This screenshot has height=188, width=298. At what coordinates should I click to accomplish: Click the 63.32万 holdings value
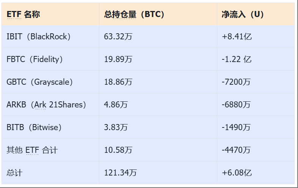point(118,37)
